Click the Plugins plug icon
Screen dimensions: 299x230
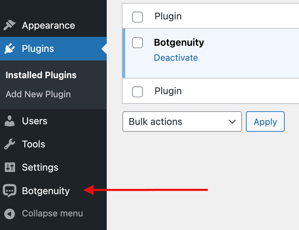tap(10, 48)
